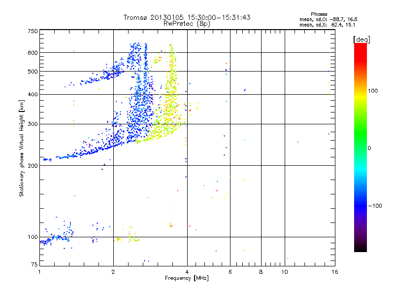The width and height of the screenshot is (394, 296).
Task: Select the 'mean, sd,O: -88.7, 16.5' text
Action: [328, 19]
